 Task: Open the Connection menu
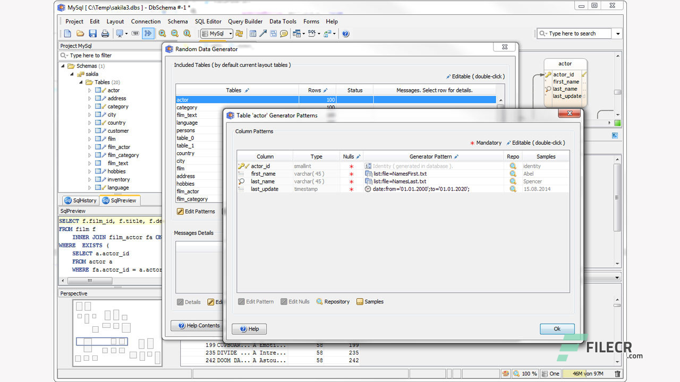click(146, 21)
